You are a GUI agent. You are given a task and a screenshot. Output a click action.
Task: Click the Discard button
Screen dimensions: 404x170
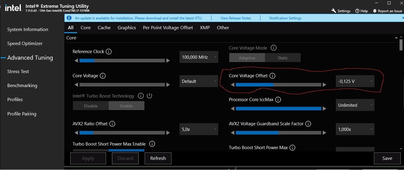(x=125, y=158)
